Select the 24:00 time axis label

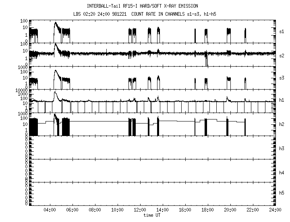275,210
